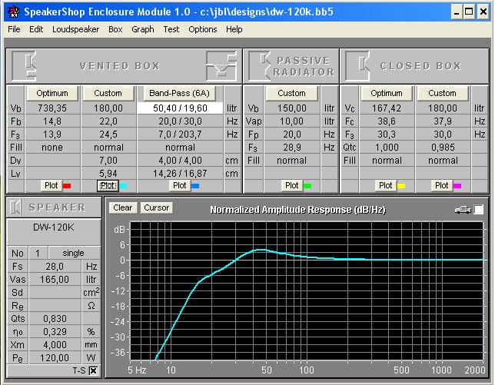The image size is (495, 385).
Task: Click the Qts value 0,830
Action: click(x=55, y=319)
